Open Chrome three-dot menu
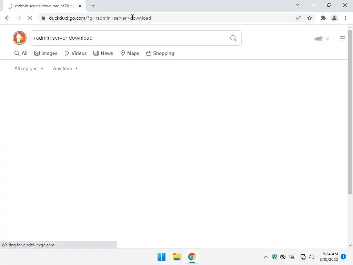353x265 pixels. click(x=345, y=18)
